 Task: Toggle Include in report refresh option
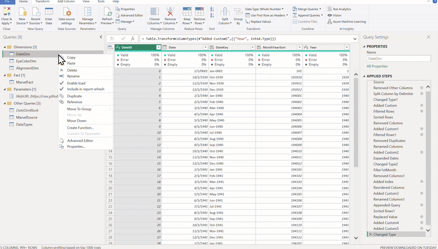click(x=85, y=88)
